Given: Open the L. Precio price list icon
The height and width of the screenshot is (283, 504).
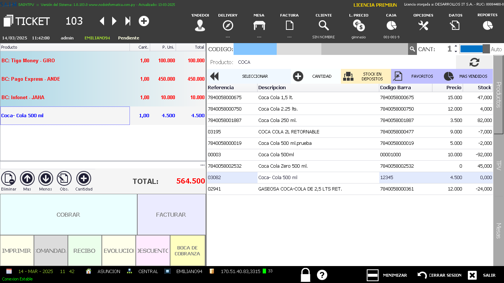Looking at the screenshot, I should pyautogui.click(x=358, y=25).
